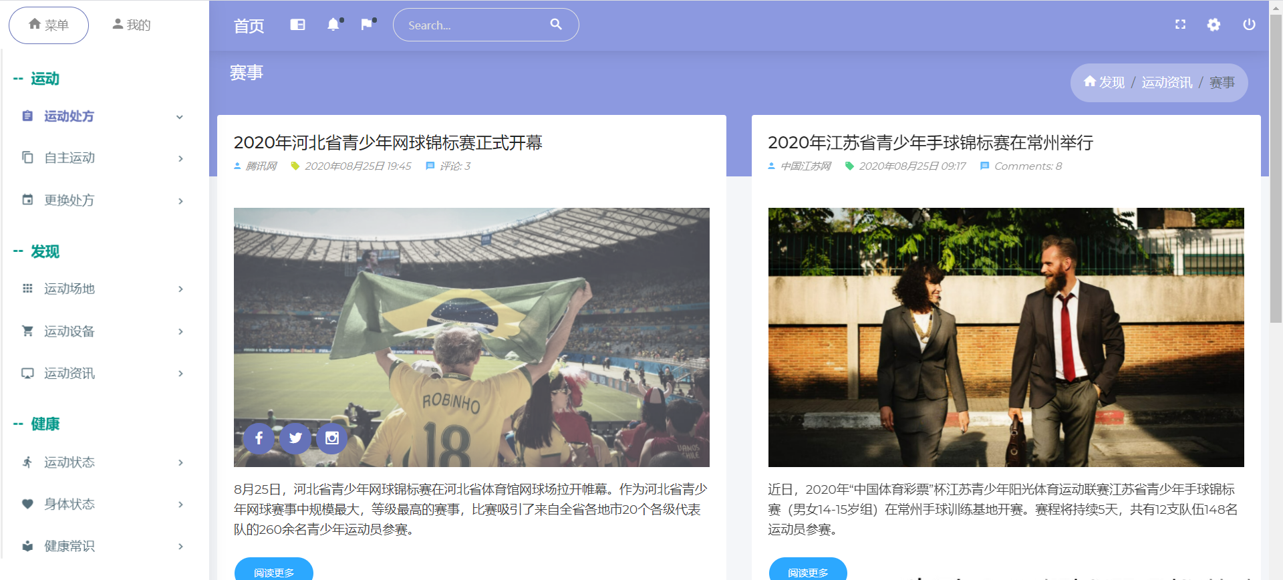Viewport: 1283px width, 580px height.
Task: Click the 运动设备 shopping cart icon
Action: 27,331
